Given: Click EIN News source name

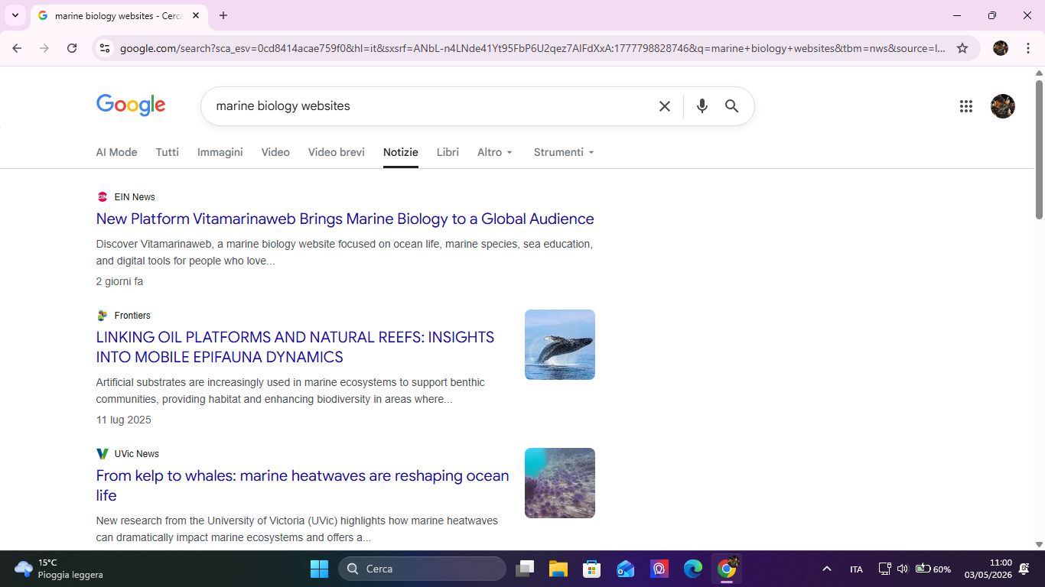Looking at the screenshot, I should pos(135,197).
